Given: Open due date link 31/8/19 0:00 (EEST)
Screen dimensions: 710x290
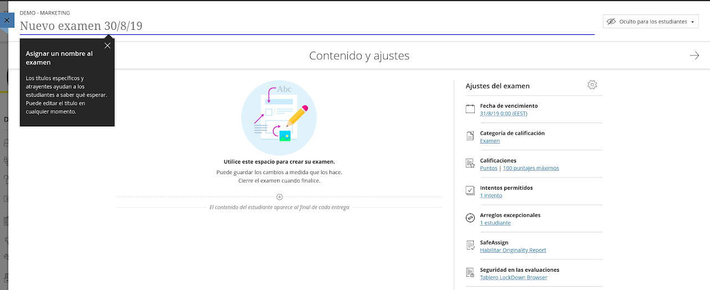Looking at the screenshot, I should click(504, 114).
